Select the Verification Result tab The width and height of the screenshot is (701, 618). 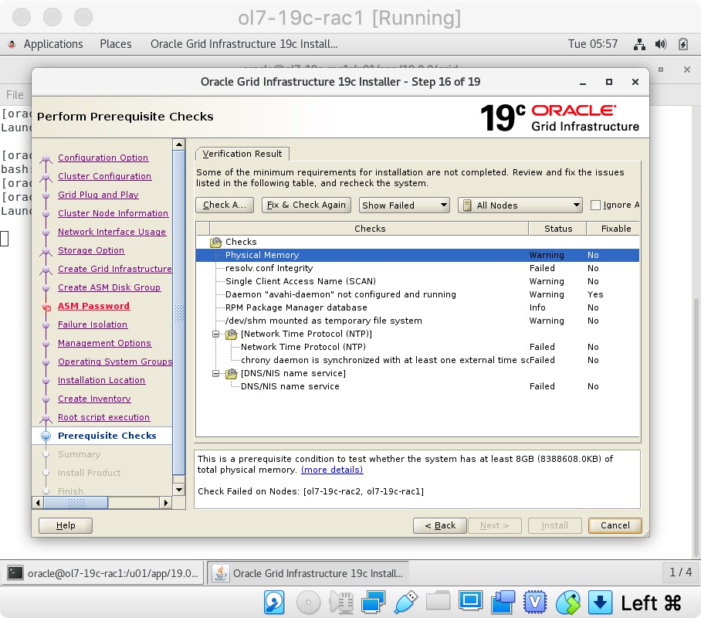tap(242, 154)
